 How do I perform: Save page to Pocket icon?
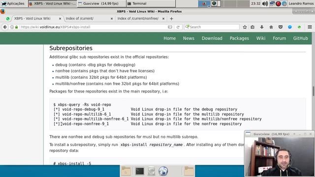point(281,27)
